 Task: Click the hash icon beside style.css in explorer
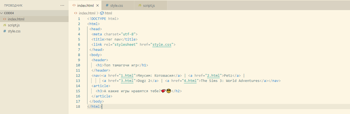(4, 31)
